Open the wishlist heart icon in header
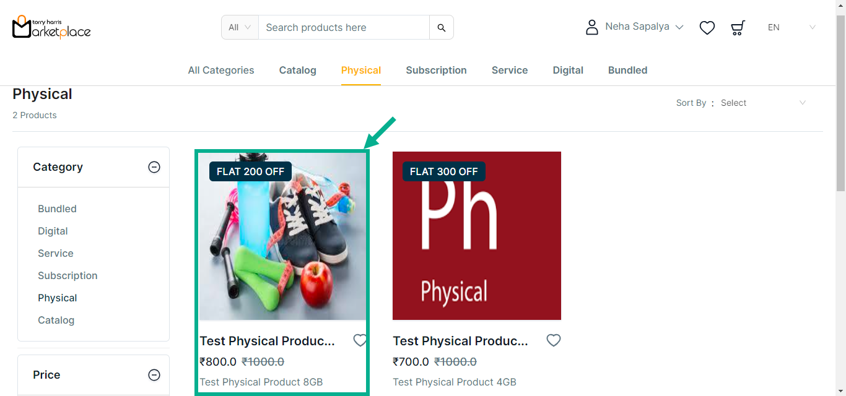This screenshot has width=846, height=396. [x=707, y=28]
